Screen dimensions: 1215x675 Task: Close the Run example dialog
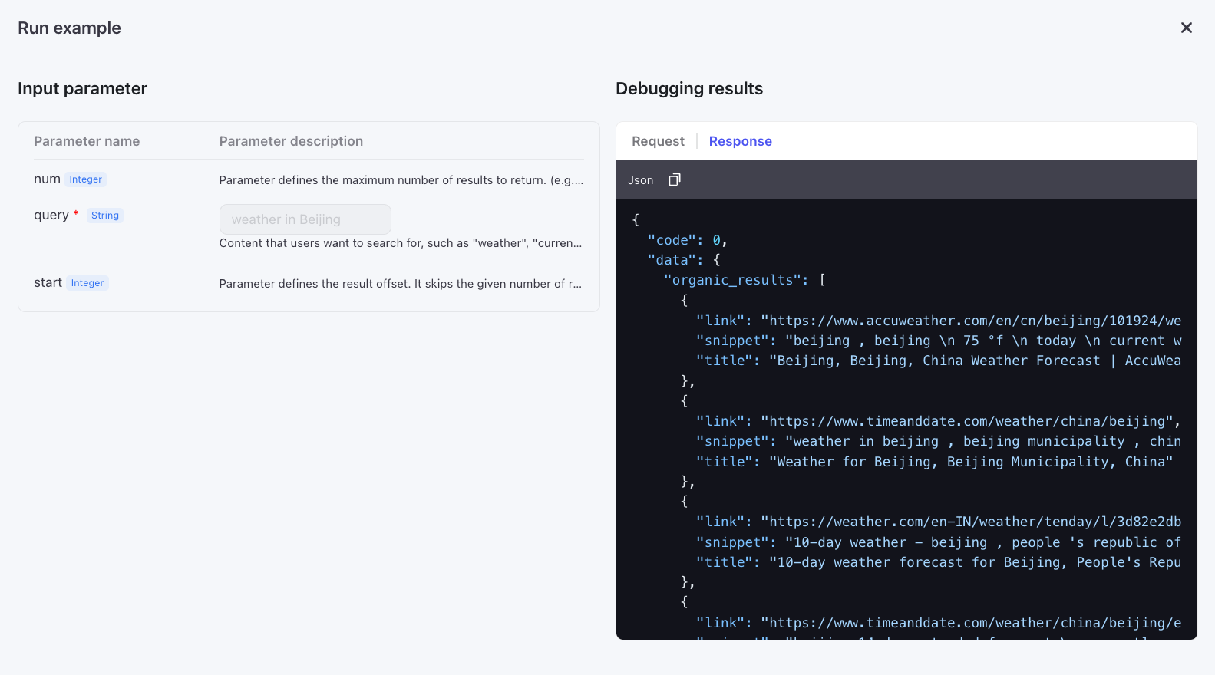[x=1186, y=28]
